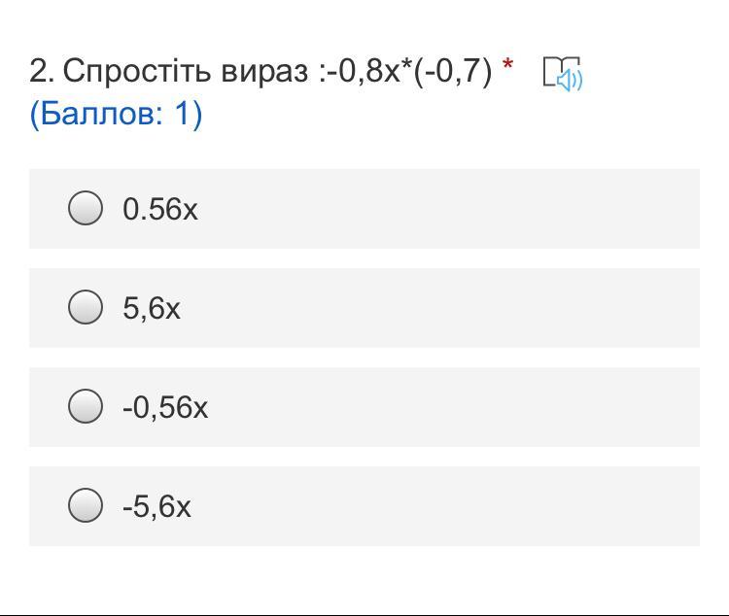Pick the -5,6x radio button

tap(86, 505)
